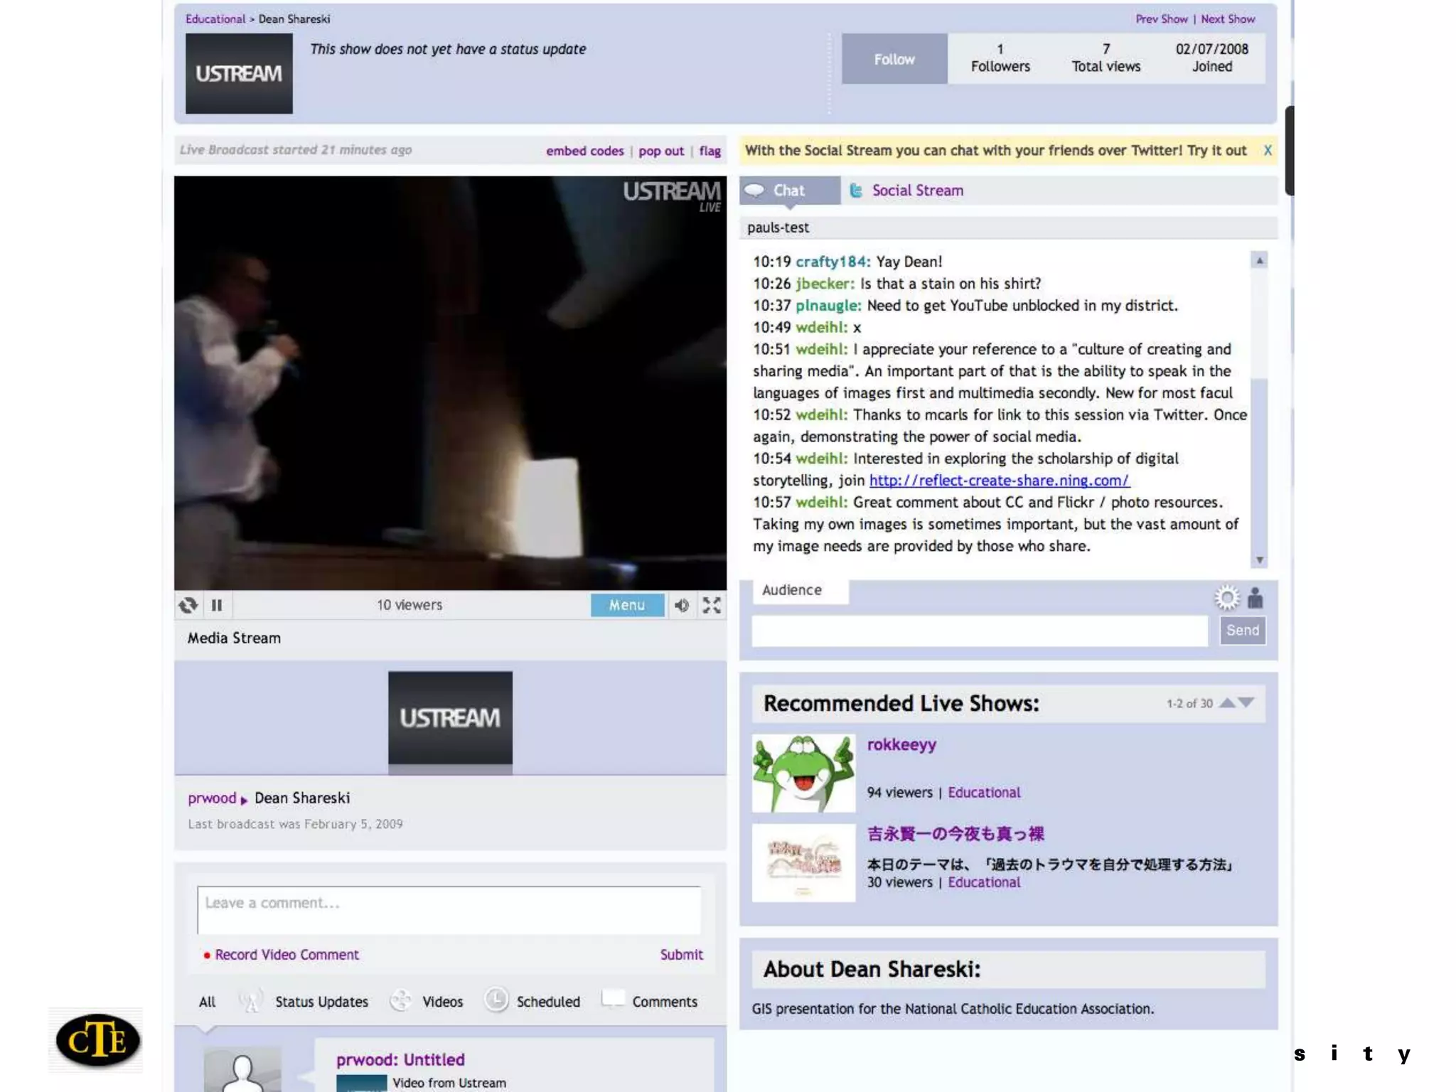Click the refresh stream icon
The height and width of the screenshot is (1092, 1456).
click(x=188, y=605)
